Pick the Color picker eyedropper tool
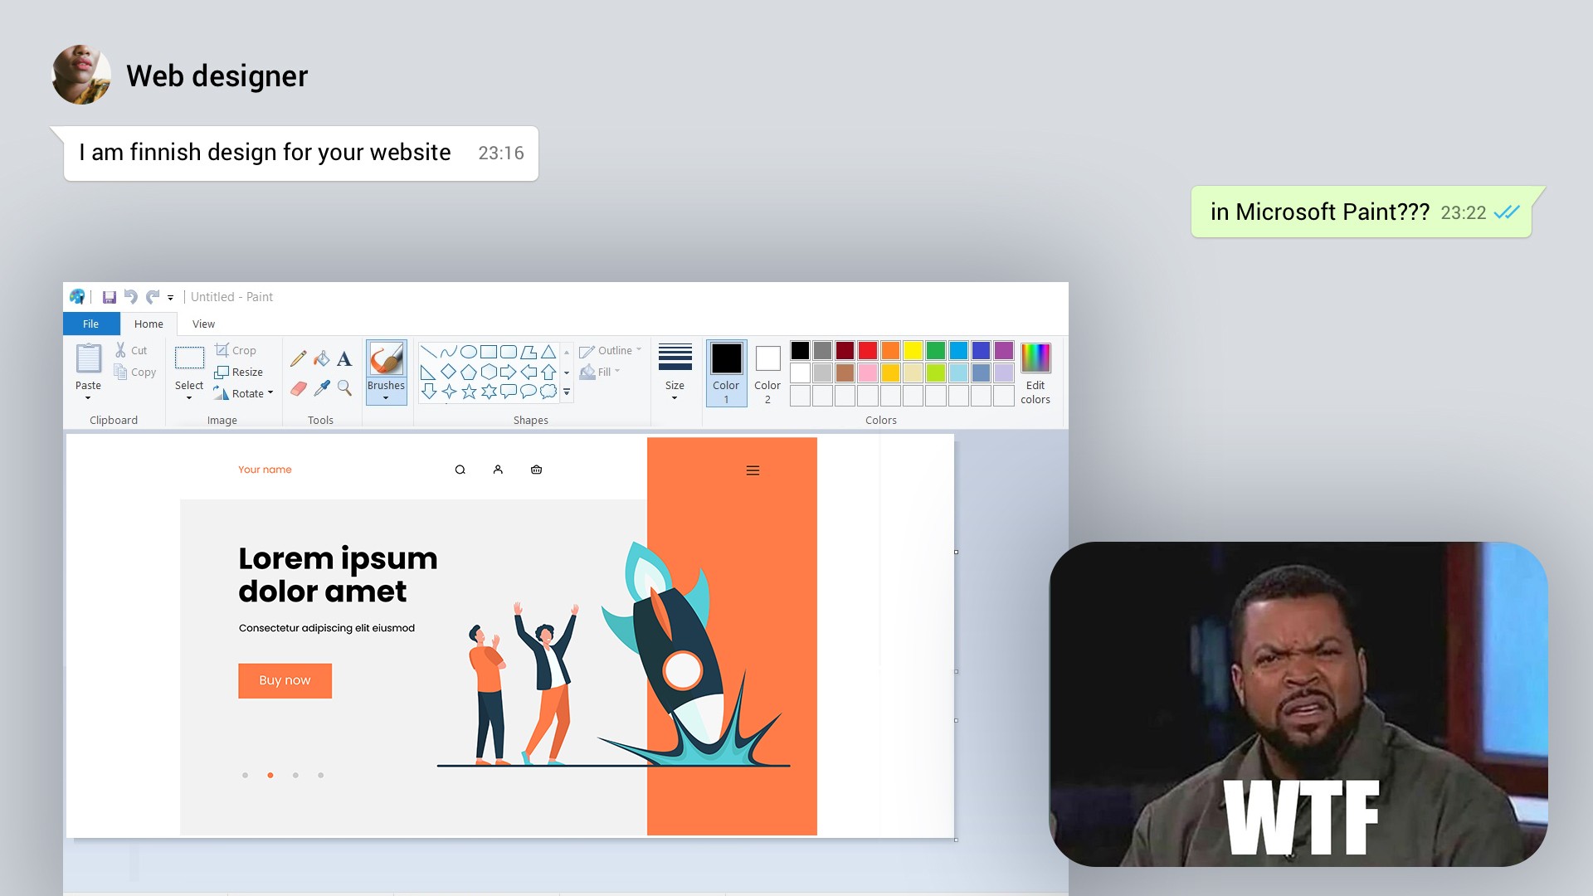The width and height of the screenshot is (1593, 896). [x=322, y=387]
